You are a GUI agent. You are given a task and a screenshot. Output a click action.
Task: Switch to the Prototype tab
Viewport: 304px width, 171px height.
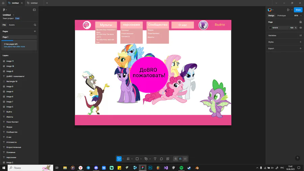281,16
